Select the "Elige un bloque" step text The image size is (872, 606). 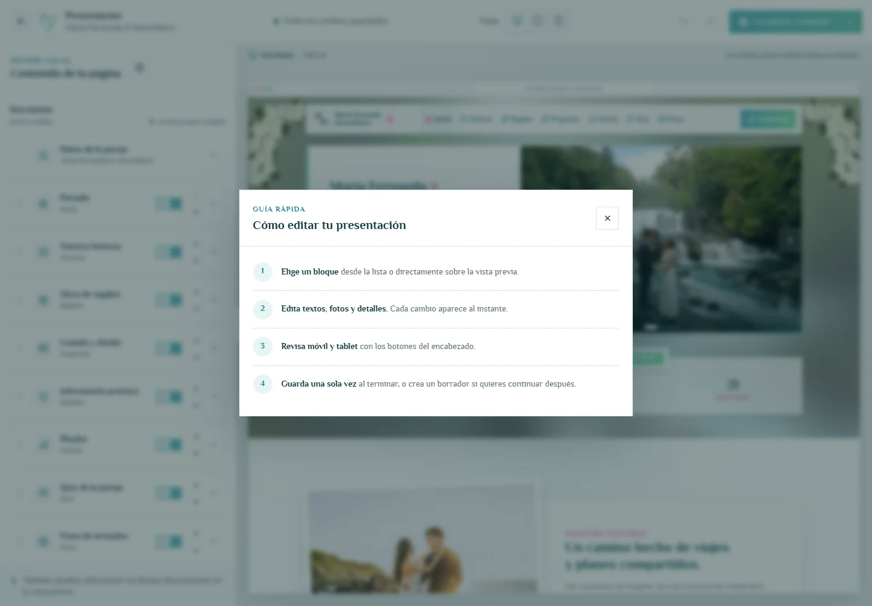click(309, 272)
